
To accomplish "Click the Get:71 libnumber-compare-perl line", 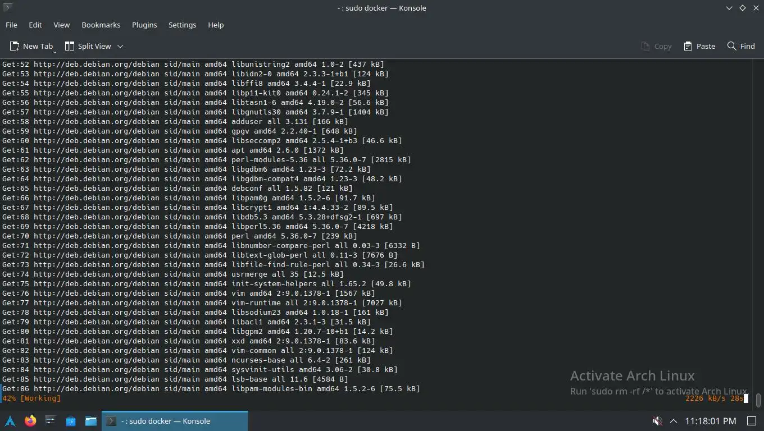I will (x=211, y=245).
